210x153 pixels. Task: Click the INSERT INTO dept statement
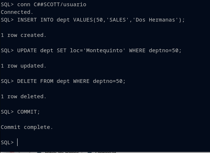(x=93, y=20)
